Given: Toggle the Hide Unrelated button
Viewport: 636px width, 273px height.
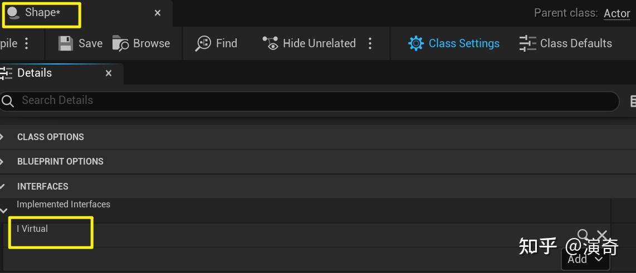Looking at the screenshot, I should (309, 43).
